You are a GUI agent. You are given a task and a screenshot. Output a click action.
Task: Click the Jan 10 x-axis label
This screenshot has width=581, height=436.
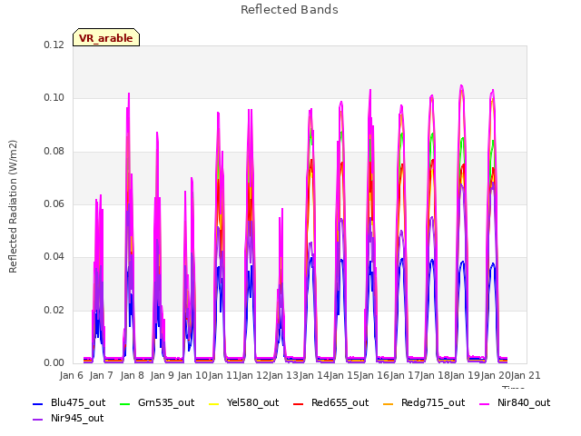(192, 375)
